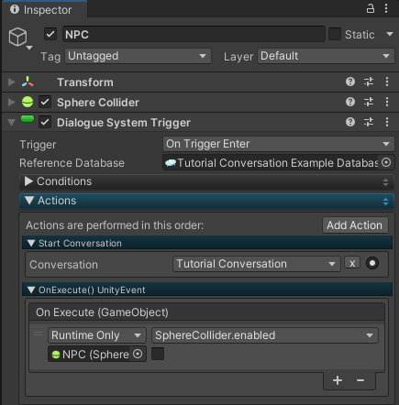Open Transform component help icon
The image size is (399, 405).
[x=350, y=82]
